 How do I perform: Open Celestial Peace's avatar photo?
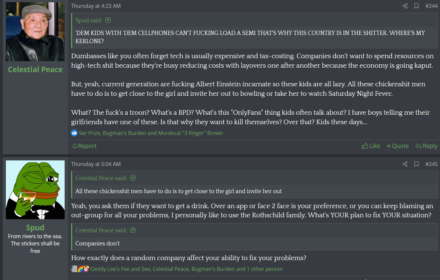35,32
